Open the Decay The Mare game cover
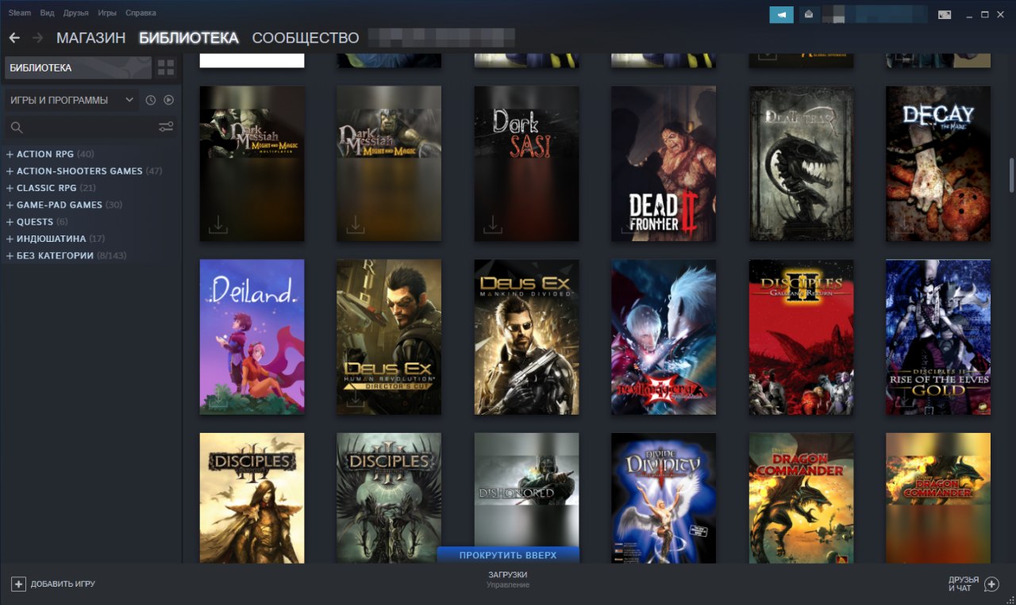Screen dimensions: 1016x605 (938, 163)
